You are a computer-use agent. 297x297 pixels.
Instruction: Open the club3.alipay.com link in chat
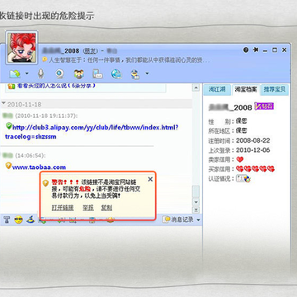(92, 132)
